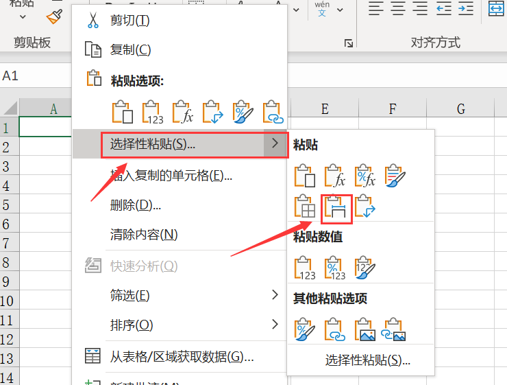Screen dimensions: 507x385
Task: Click Paste Formatting icon under 粘贴选项
Action: 243,112
